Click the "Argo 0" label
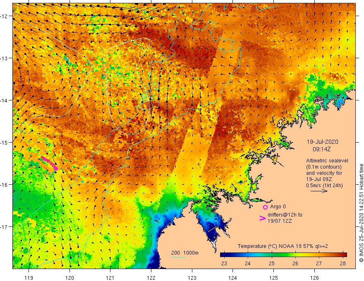 click(278, 207)
